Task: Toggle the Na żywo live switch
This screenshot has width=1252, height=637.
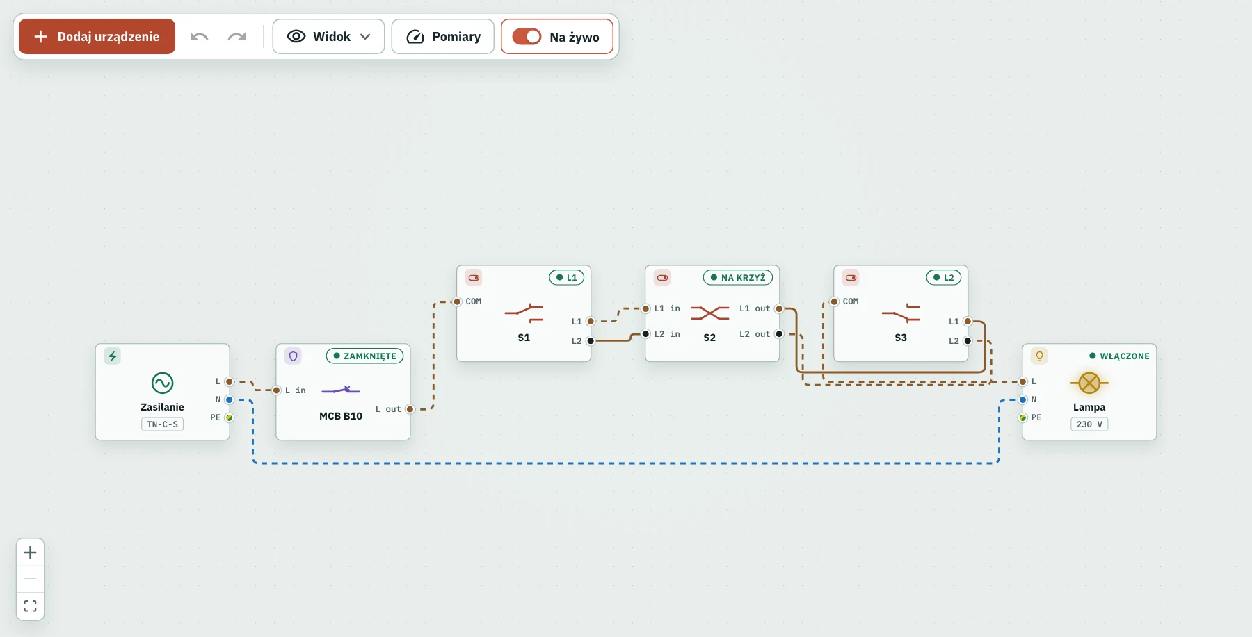Action: point(527,37)
